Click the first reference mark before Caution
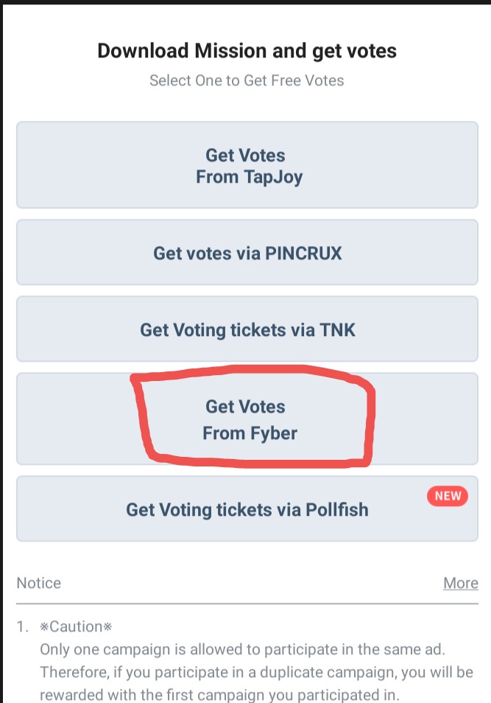 click(x=44, y=627)
